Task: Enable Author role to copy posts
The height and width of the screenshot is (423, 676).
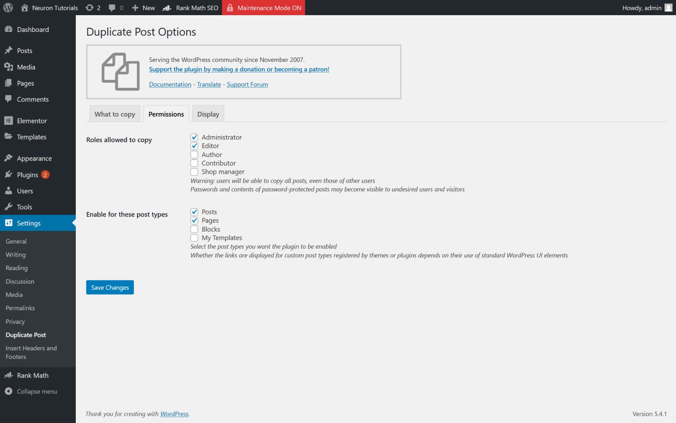Action: click(x=194, y=155)
